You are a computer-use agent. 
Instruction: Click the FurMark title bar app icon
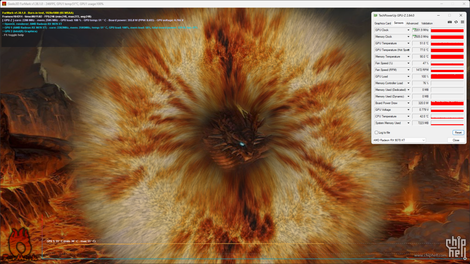tap(4, 4)
